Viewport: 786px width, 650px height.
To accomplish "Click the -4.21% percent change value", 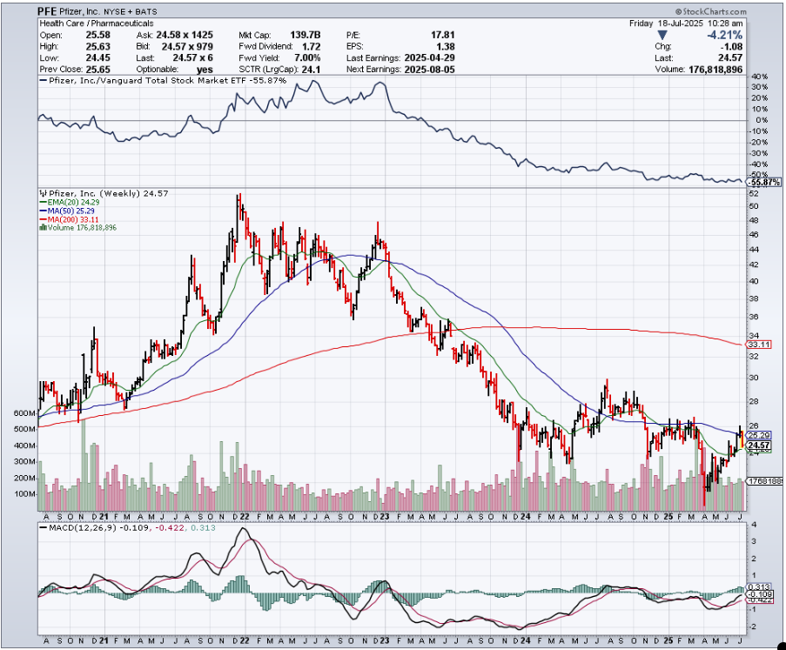I will tap(724, 35).
